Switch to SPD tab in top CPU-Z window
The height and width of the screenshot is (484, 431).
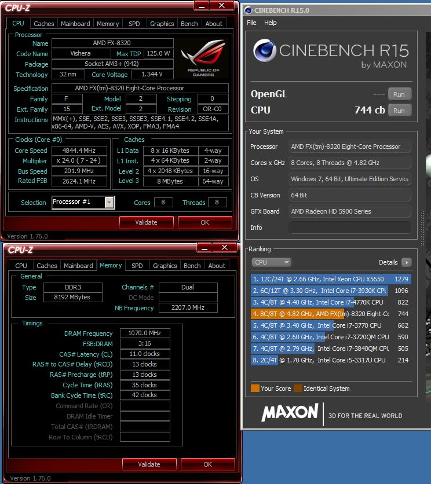(134, 24)
